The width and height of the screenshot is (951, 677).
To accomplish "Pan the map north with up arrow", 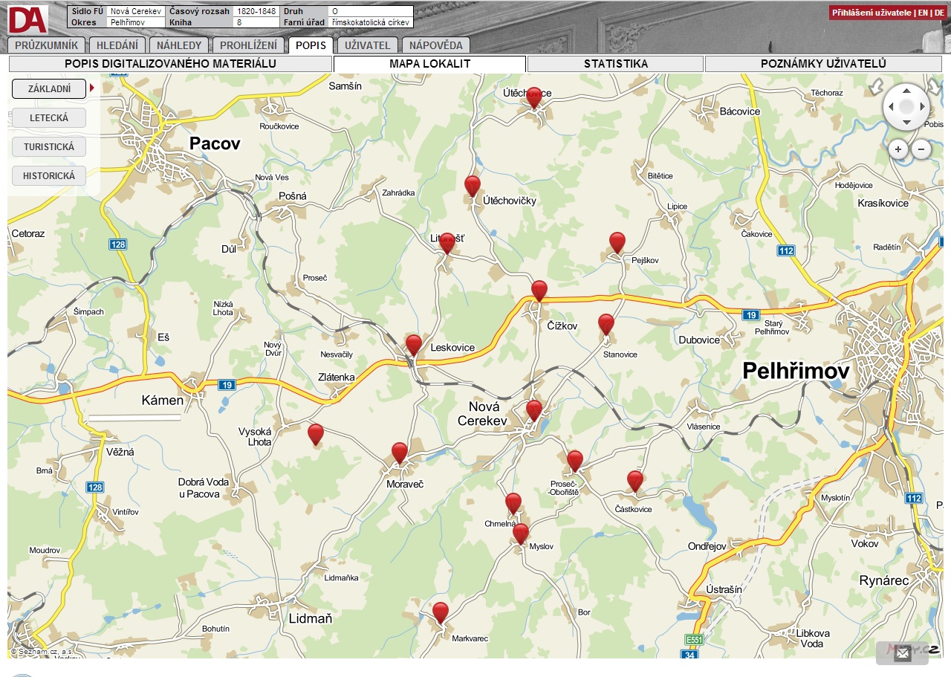I will coord(906,91).
